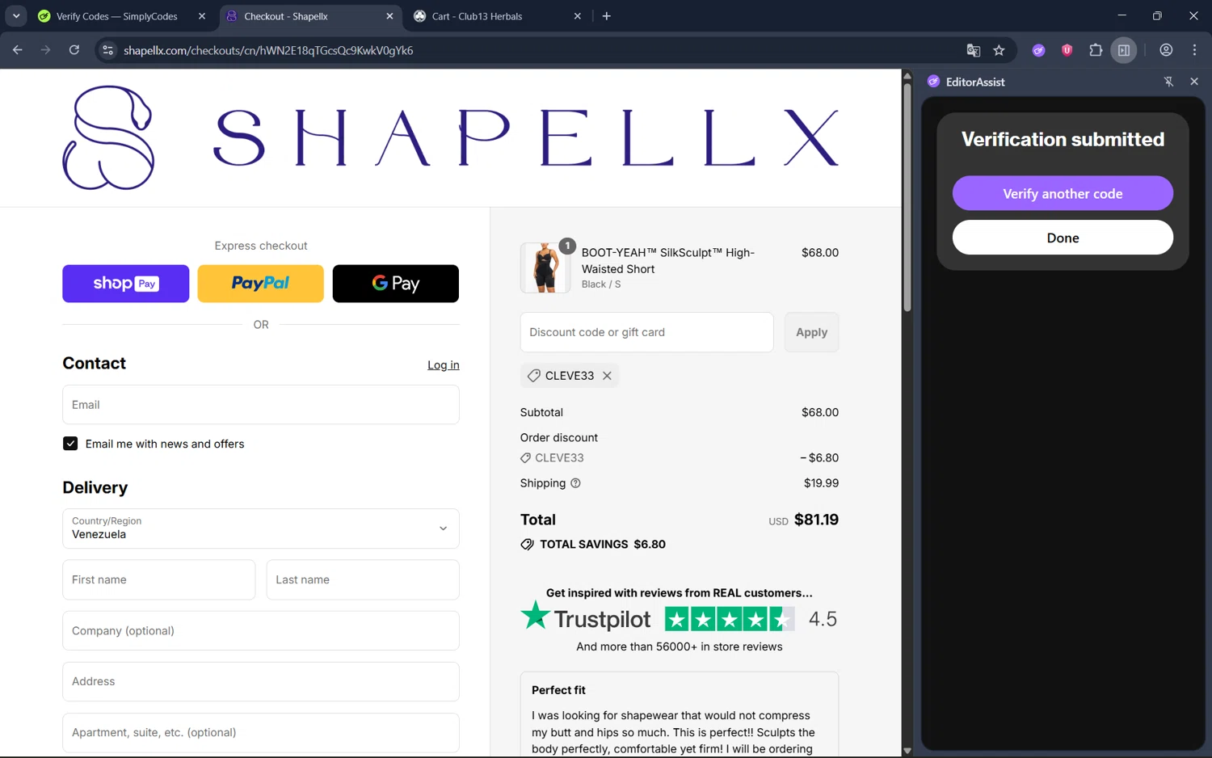The width and height of the screenshot is (1212, 758).
Task: Click the page vertical scrollbar thumb
Action: pos(907,196)
